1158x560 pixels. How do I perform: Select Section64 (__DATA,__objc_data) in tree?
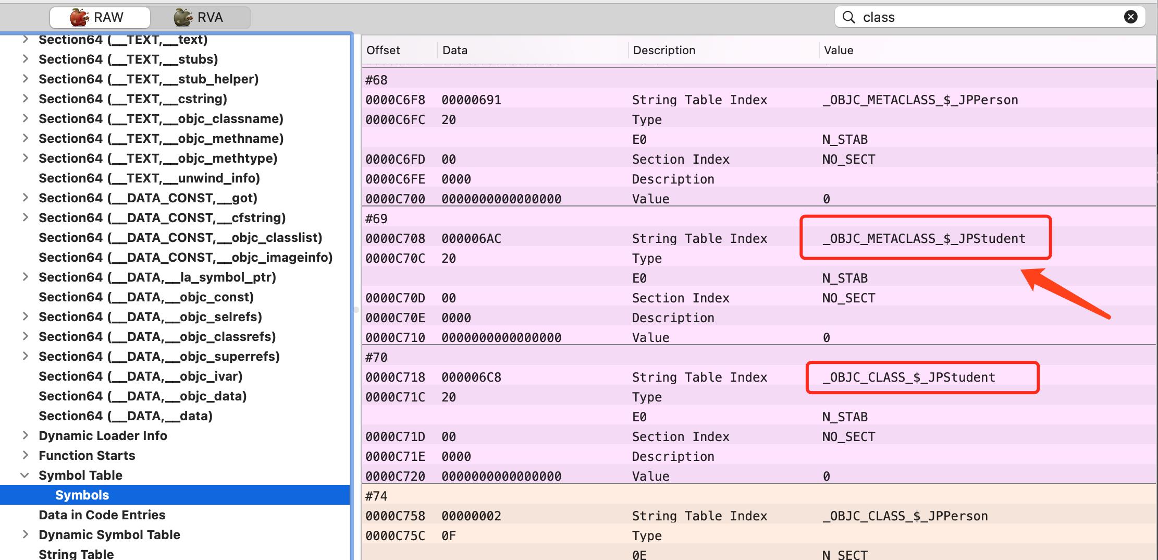pos(142,396)
